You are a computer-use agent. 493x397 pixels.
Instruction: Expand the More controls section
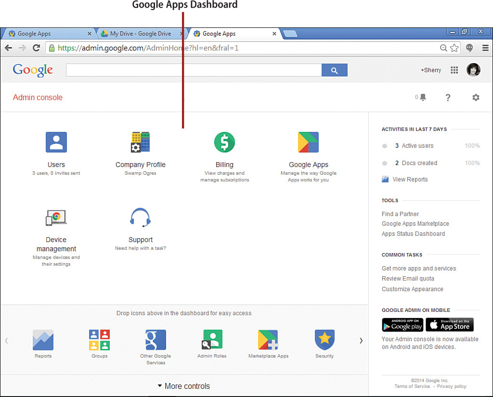tap(183, 386)
